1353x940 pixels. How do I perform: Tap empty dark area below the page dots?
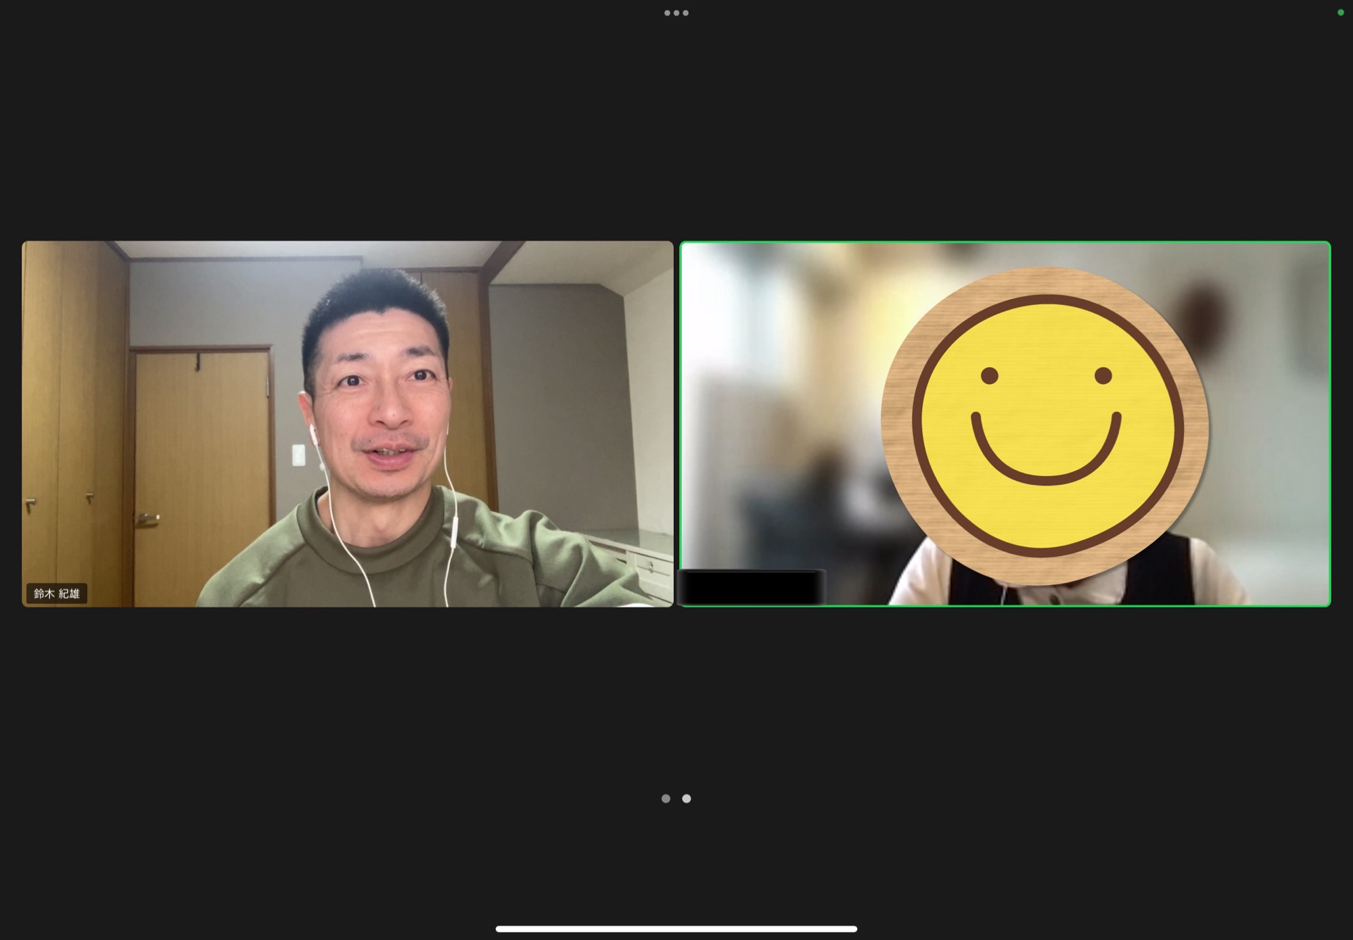[676, 866]
